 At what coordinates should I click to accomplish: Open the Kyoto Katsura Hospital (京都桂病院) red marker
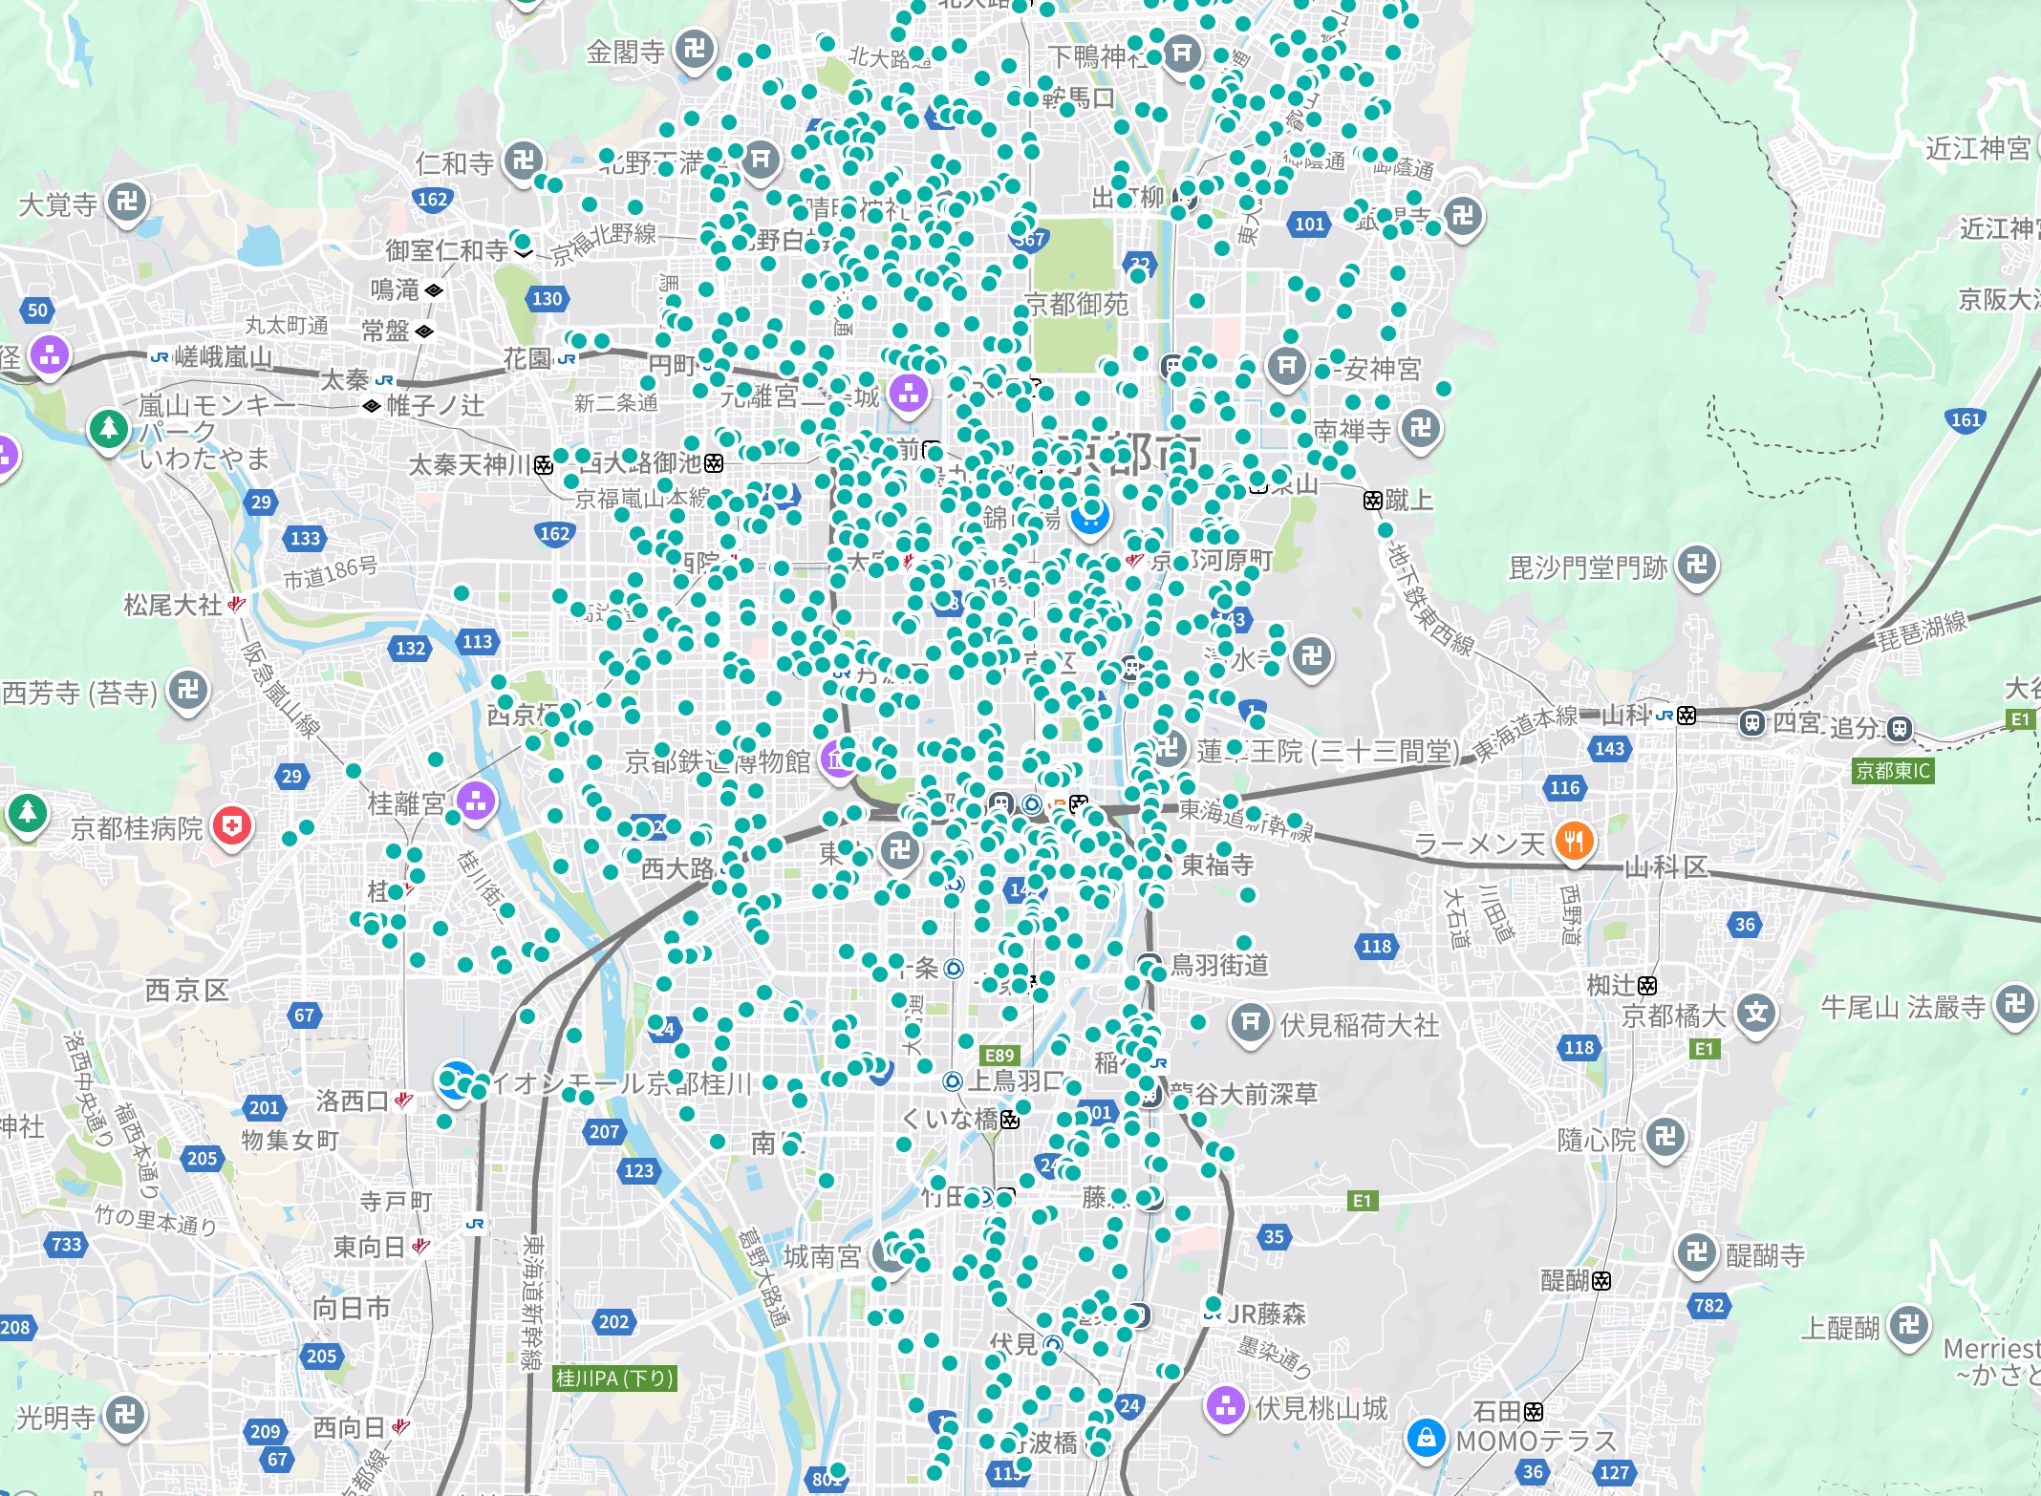tap(232, 825)
